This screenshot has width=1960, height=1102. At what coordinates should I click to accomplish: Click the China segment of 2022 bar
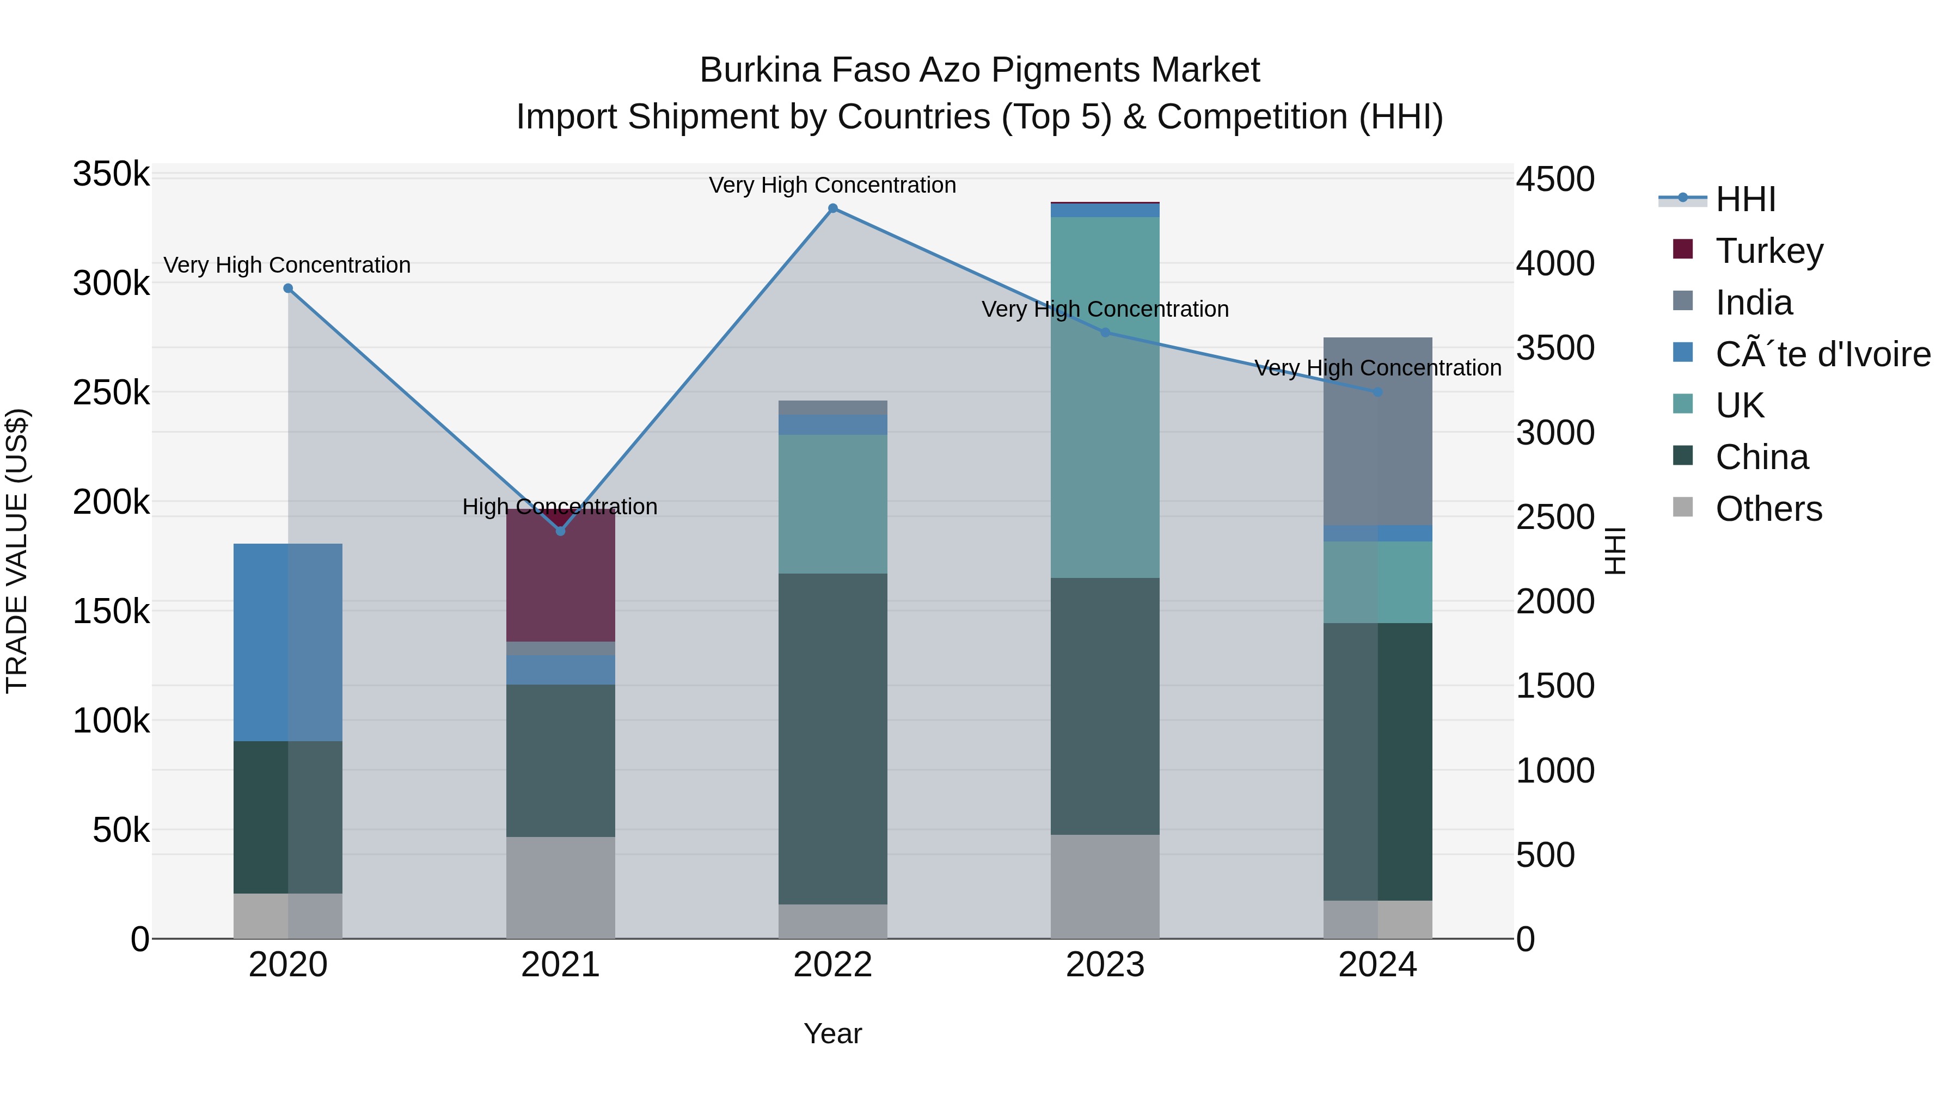pos(833,738)
